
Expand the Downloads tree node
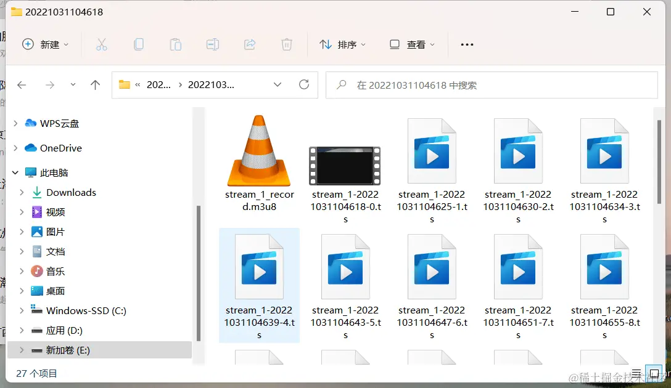(22, 192)
